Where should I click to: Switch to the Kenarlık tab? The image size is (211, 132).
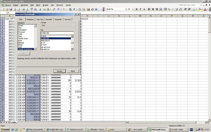tap(49, 19)
